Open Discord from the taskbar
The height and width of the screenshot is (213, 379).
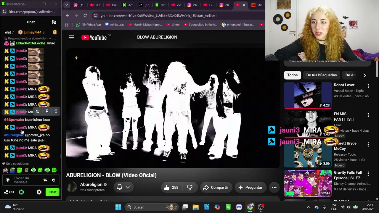[x=239, y=207]
